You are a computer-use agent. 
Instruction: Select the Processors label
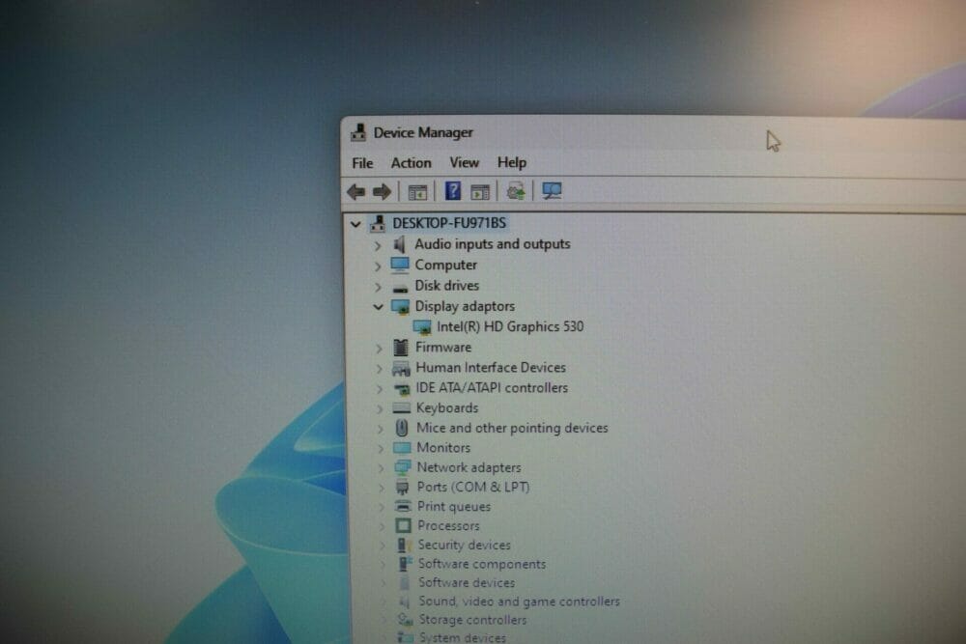point(448,526)
